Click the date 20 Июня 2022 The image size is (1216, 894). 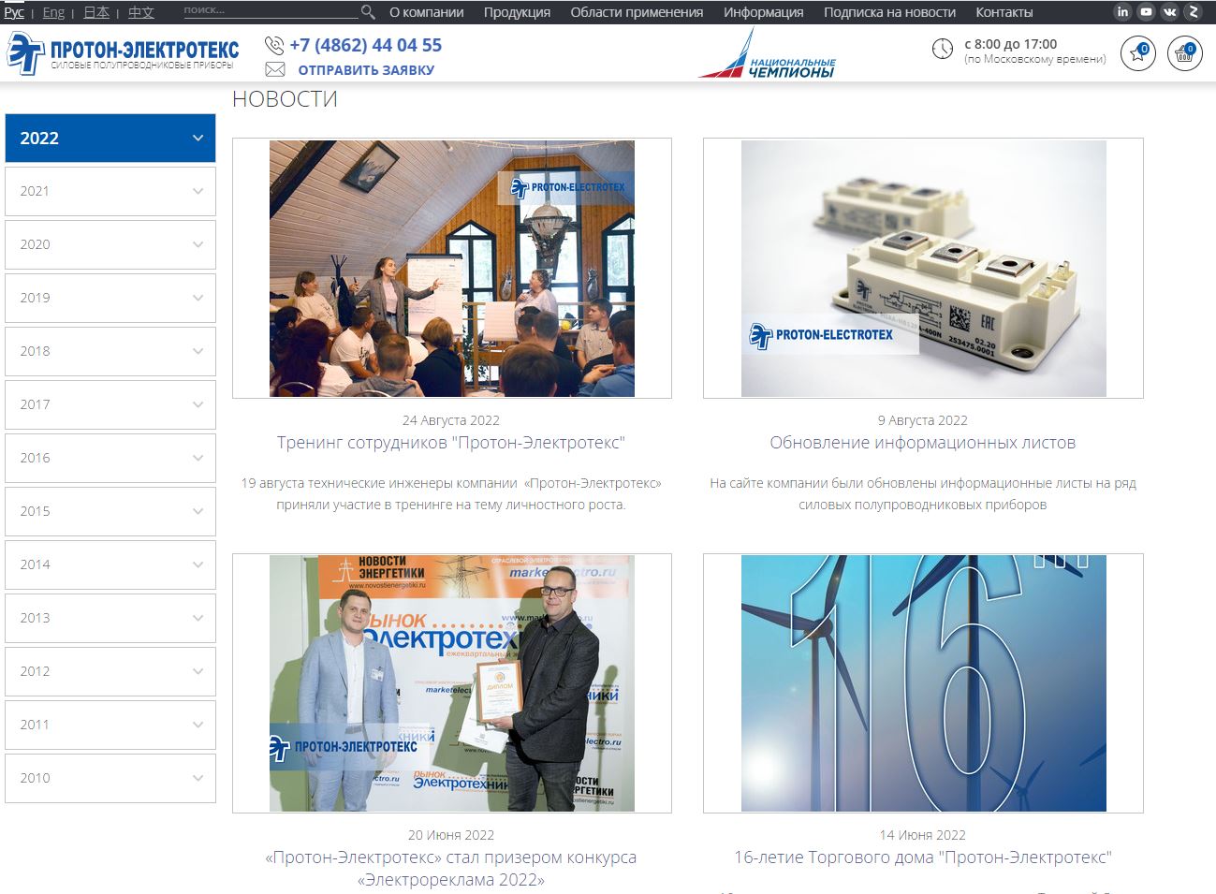click(451, 835)
